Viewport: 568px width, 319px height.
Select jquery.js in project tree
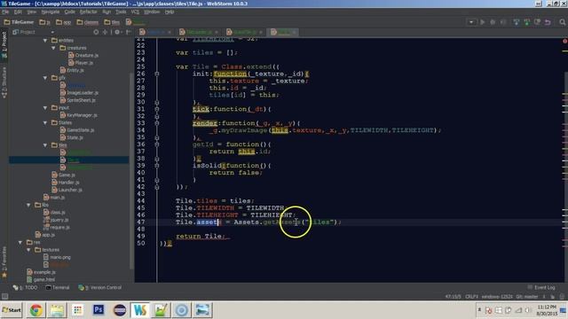56,220
